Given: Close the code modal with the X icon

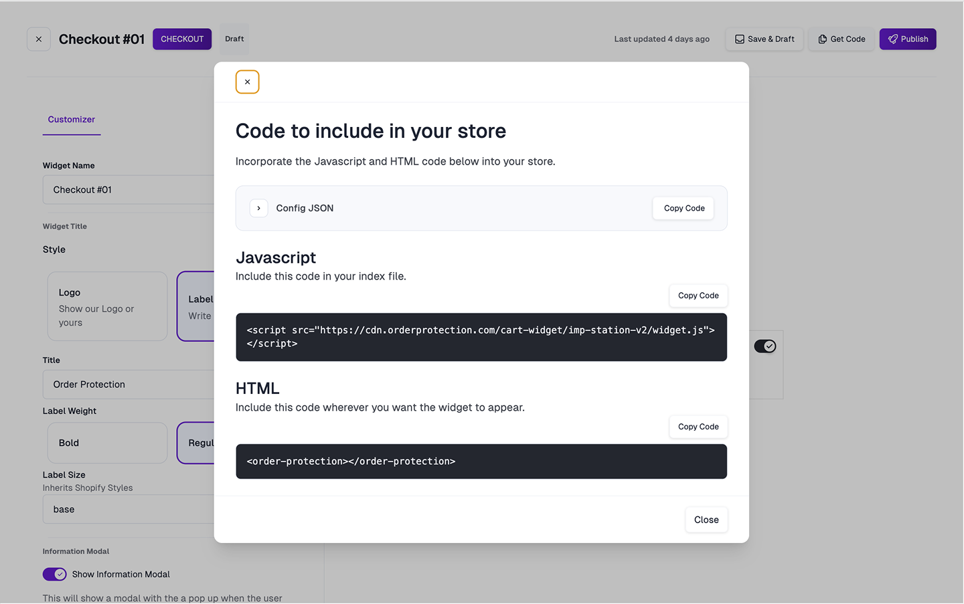Looking at the screenshot, I should (247, 82).
